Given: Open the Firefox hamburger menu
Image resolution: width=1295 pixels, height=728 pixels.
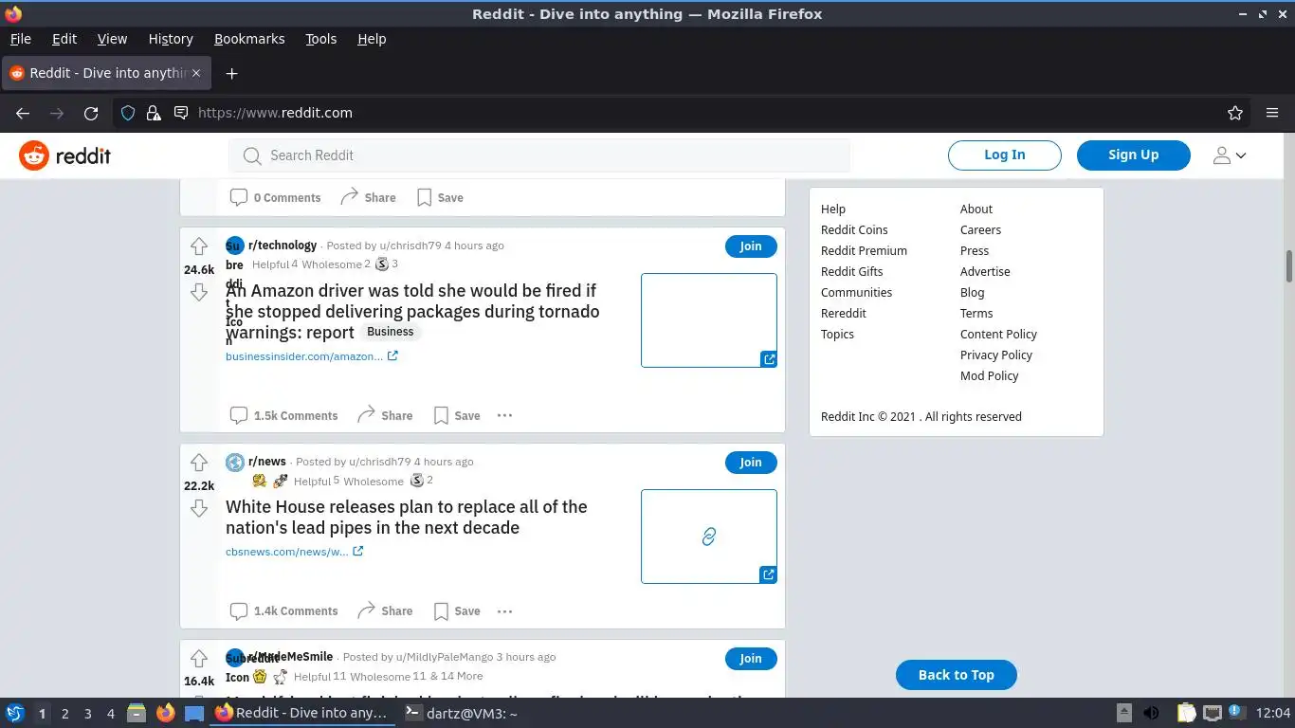Looking at the screenshot, I should click(1272, 113).
